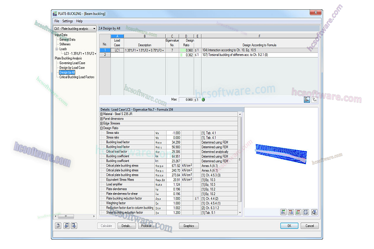Select General Data in navigator tree
The height and width of the screenshot is (249, 374).
(x=67, y=39)
